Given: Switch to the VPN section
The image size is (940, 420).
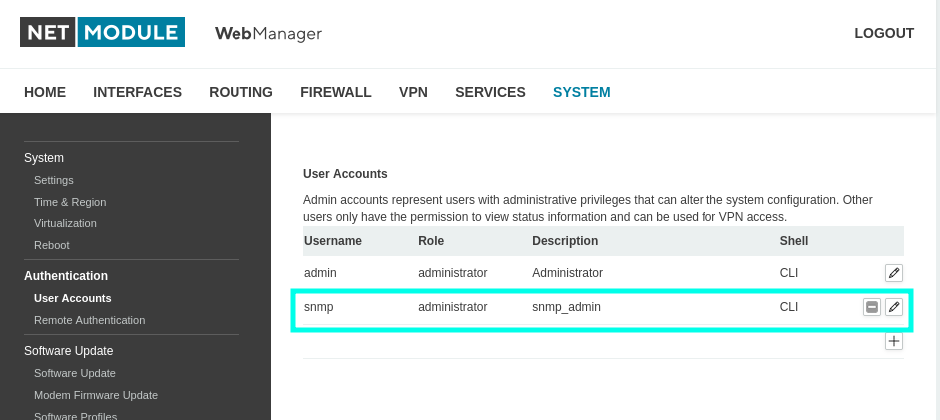Looking at the screenshot, I should (414, 92).
